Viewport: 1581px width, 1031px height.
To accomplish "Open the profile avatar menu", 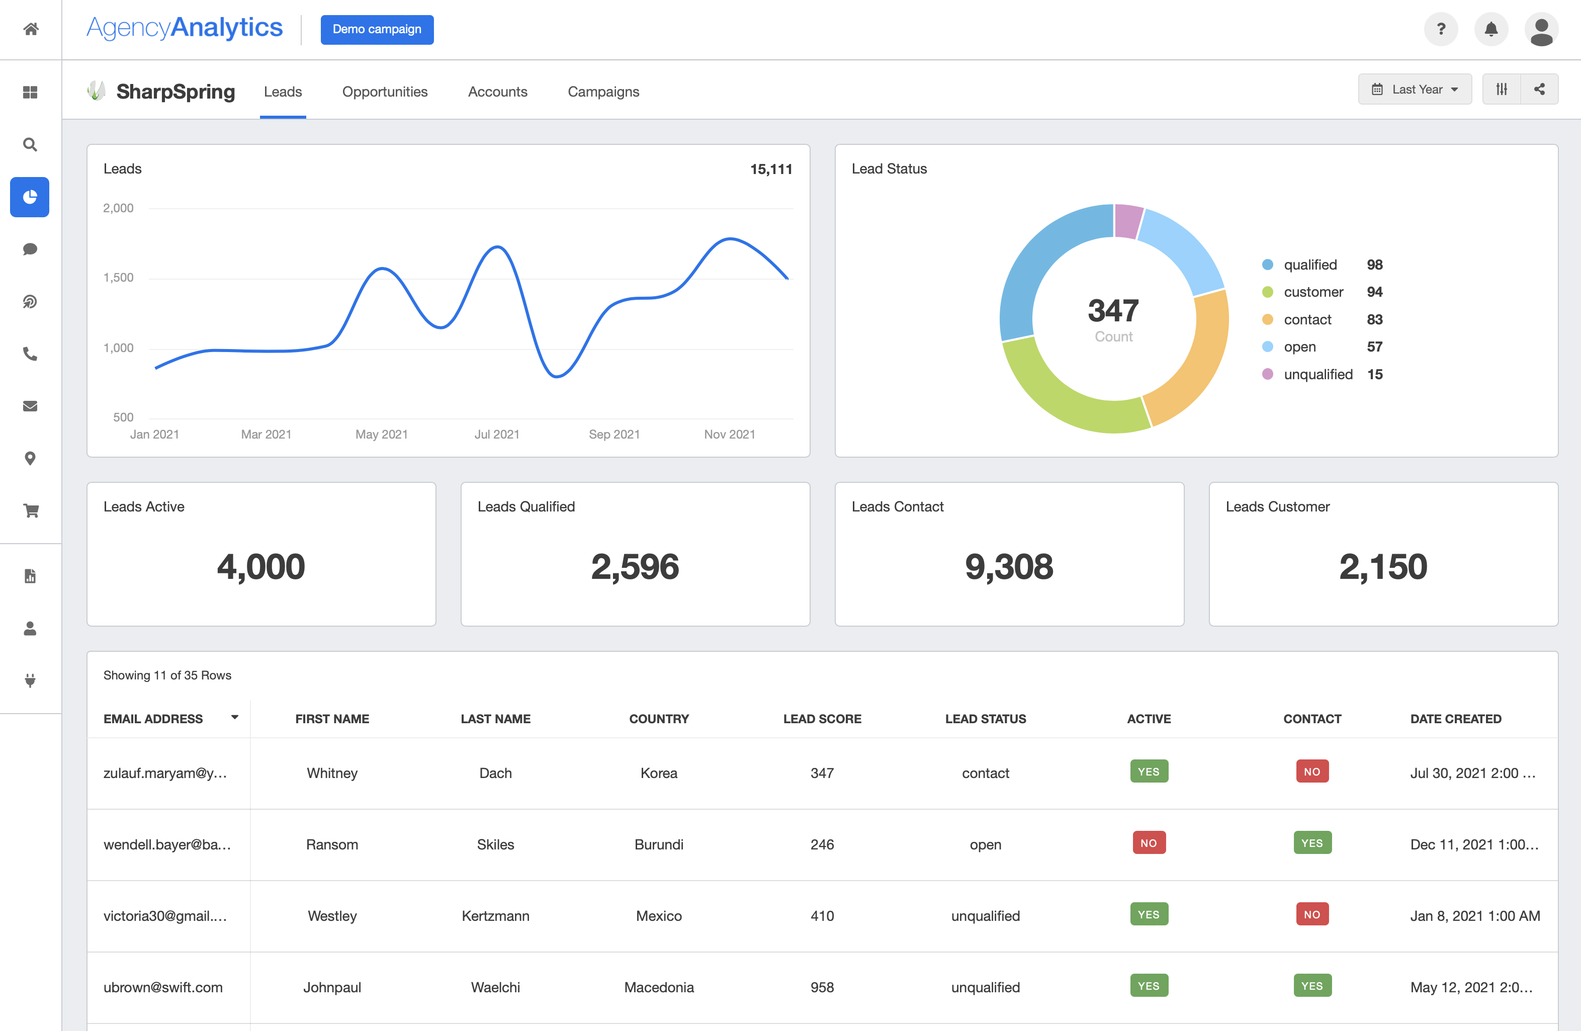I will 1541,29.
